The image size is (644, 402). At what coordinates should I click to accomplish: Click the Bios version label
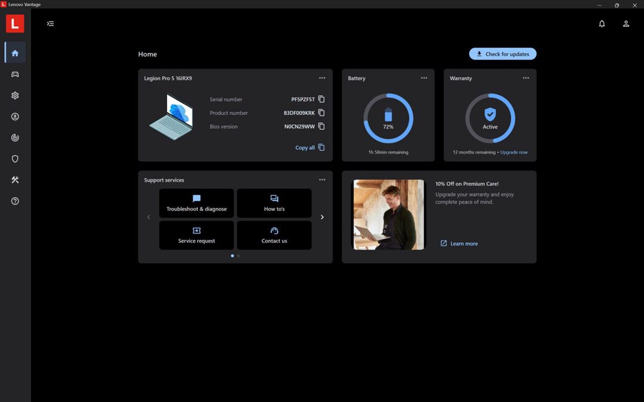224,126
